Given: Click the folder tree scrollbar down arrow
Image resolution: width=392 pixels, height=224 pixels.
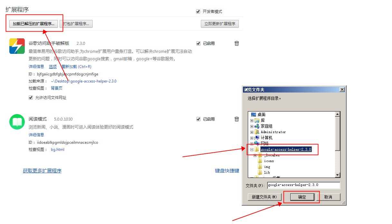Looking at the screenshot, I should [x=338, y=175].
